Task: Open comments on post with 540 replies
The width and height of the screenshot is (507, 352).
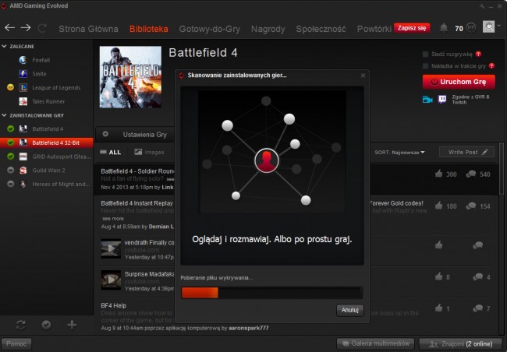Action: point(471,174)
